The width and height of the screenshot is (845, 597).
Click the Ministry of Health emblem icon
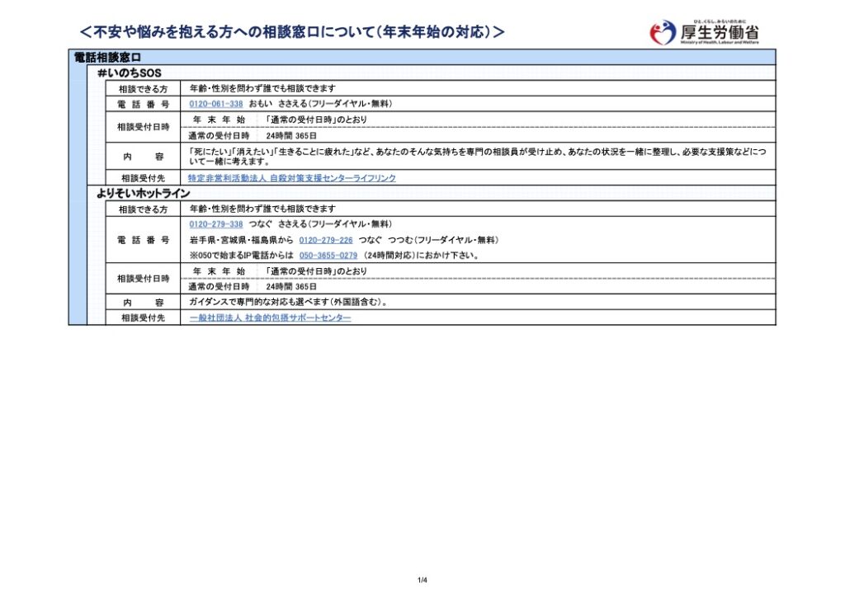[663, 33]
